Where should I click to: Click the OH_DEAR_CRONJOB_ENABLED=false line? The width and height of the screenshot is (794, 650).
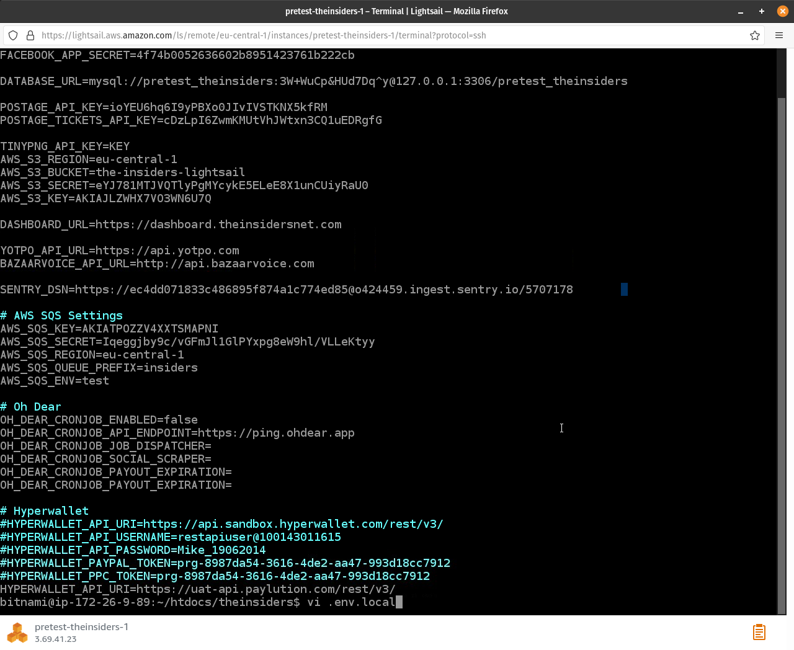(x=99, y=420)
